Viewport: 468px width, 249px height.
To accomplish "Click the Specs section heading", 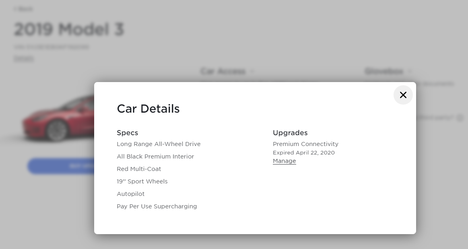I will [x=127, y=133].
